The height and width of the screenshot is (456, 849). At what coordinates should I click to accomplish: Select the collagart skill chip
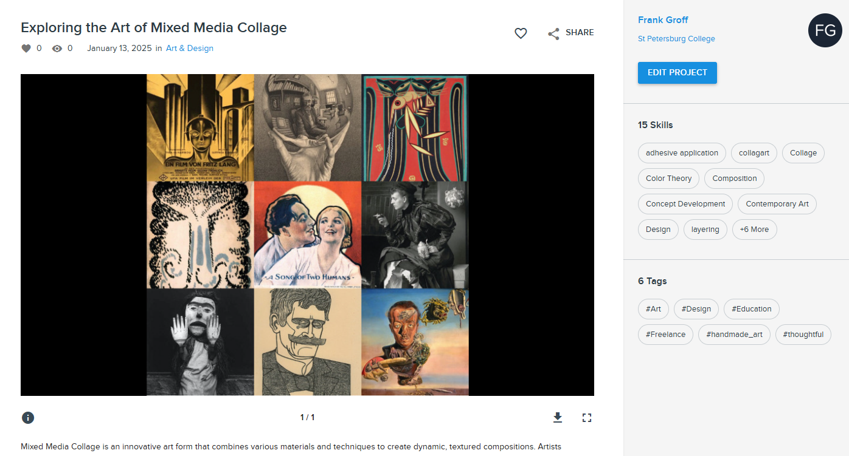coord(754,153)
